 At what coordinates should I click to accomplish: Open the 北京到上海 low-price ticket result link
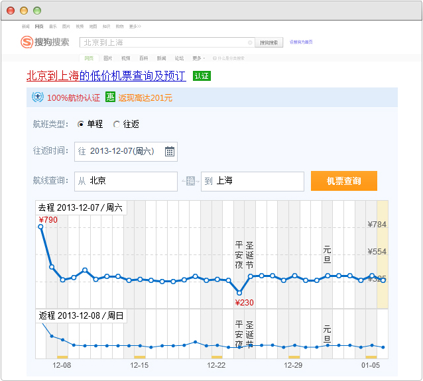[106, 76]
